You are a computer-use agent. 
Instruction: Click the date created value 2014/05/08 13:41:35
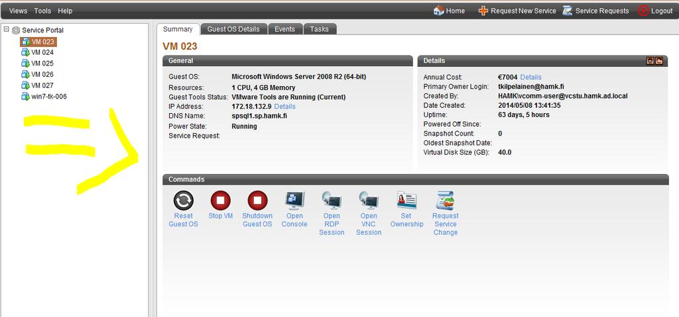pyautogui.click(x=530, y=105)
